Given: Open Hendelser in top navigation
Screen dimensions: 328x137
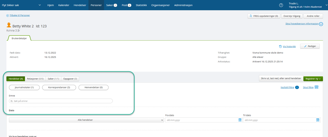Looking at the screenshot, I should [x=80, y=5].
